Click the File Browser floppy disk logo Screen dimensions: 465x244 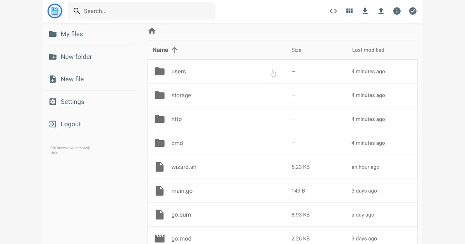click(55, 11)
